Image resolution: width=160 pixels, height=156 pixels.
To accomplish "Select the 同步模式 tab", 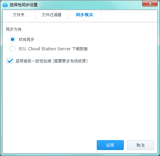I will point(85,15).
